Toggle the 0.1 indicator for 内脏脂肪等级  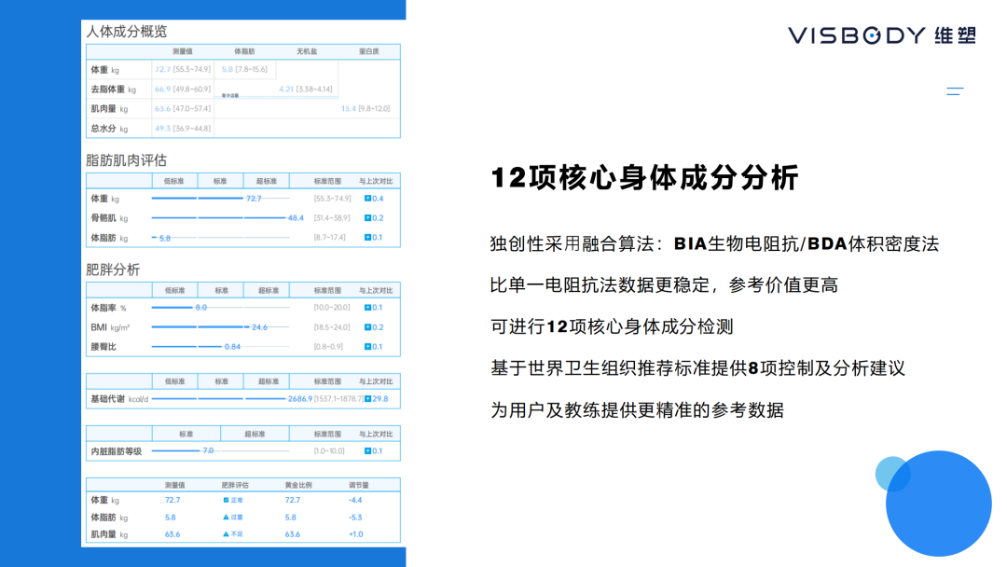(368, 449)
